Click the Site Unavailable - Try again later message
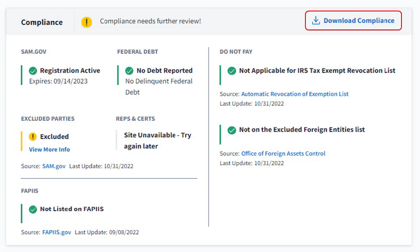Viewport: 420px width, 252px height. pyautogui.click(x=157, y=141)
